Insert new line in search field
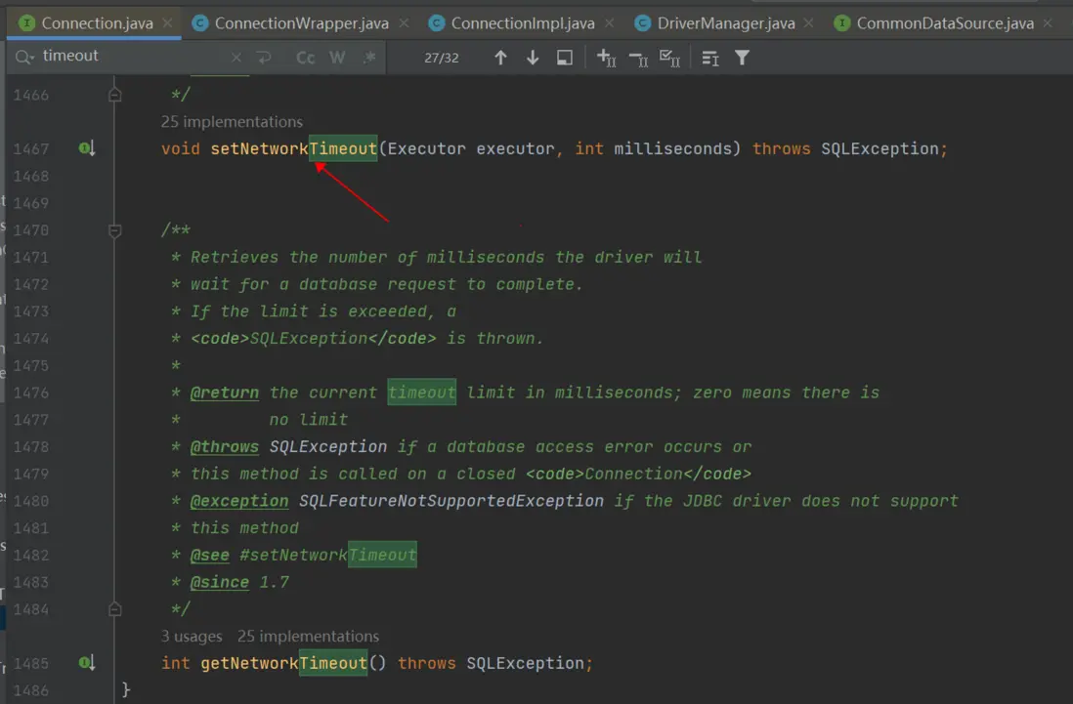The image size is (1073, 704). (x=264, y=59)
